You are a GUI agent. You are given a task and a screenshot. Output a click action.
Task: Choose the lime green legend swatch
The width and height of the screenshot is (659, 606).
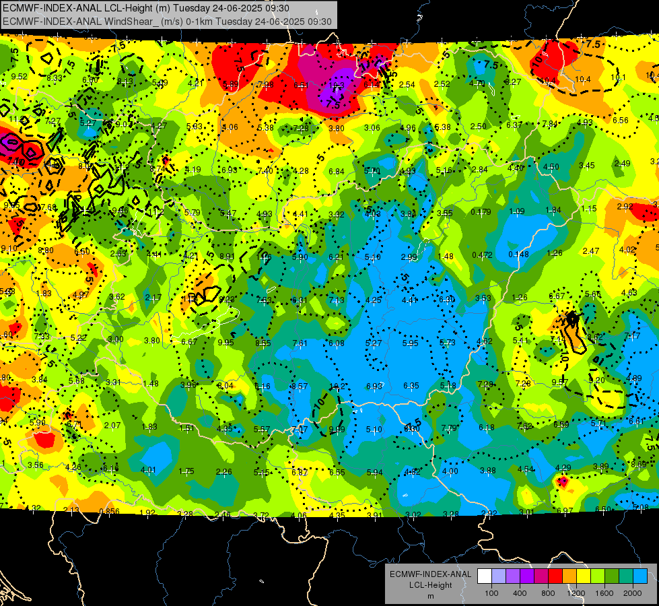[598, 576]
